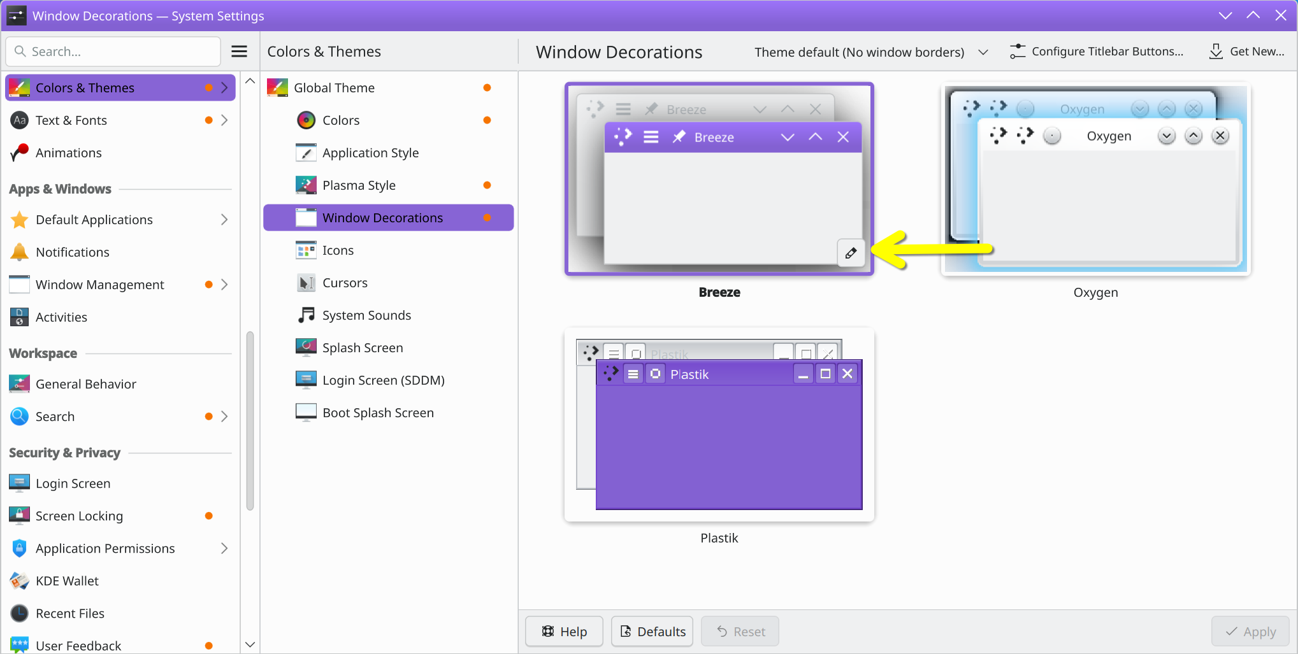This screenshot has height=654, width=1298.
Task: Select the Window Decorations entry
Action: coord(389,218)
